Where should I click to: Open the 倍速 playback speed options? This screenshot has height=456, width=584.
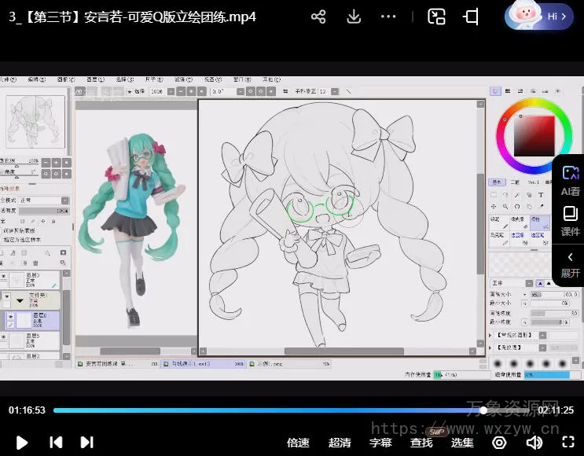click(298, 443)
